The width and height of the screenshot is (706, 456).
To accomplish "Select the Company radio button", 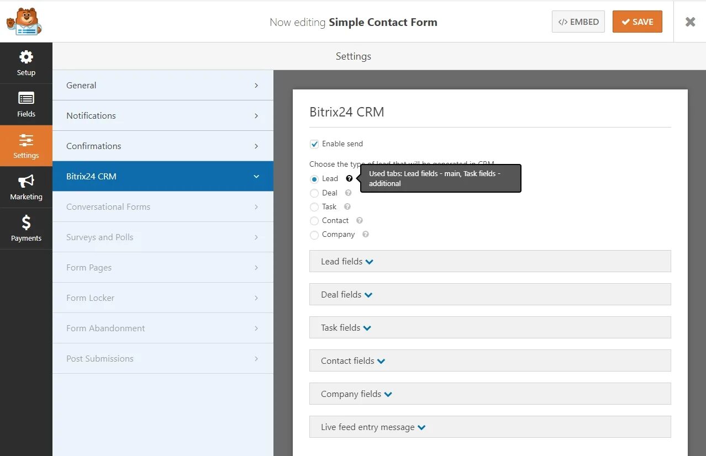I will (314, 235).
